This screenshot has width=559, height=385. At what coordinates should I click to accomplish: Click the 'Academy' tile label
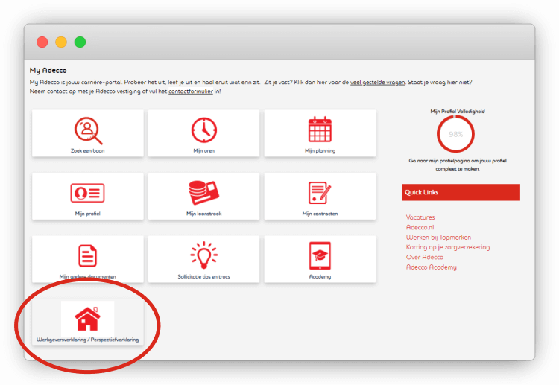[320, 277]
